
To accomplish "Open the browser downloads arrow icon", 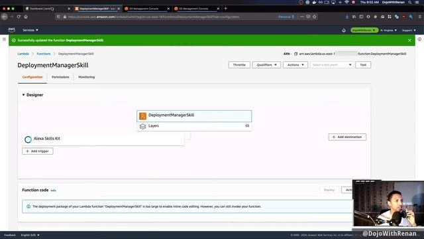I will tap(347, 17).
